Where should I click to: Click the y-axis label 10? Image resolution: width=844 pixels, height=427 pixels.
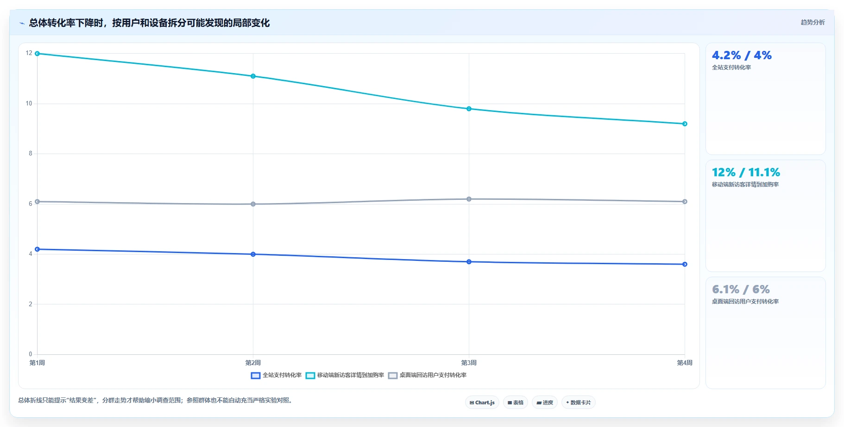tap(29, 104)
